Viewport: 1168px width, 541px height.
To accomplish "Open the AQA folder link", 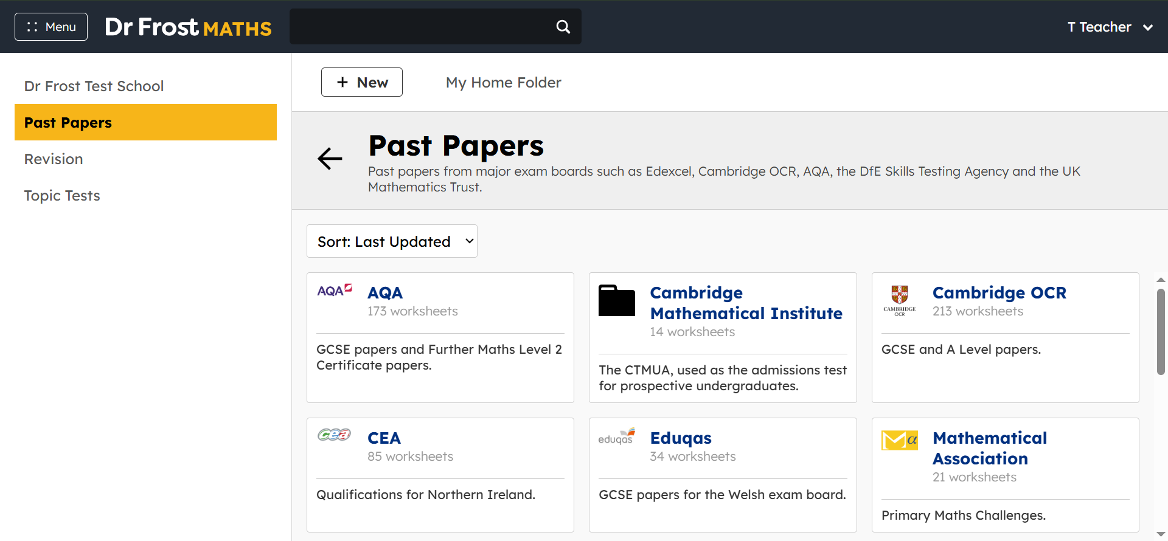I will pos(385,293).
